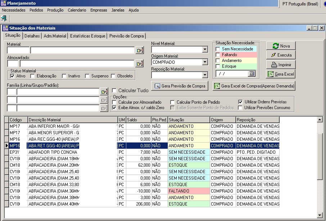Open the Origem Material COMPRADO dropdown
Screen dimensions: 326x221
coord(205,62)
